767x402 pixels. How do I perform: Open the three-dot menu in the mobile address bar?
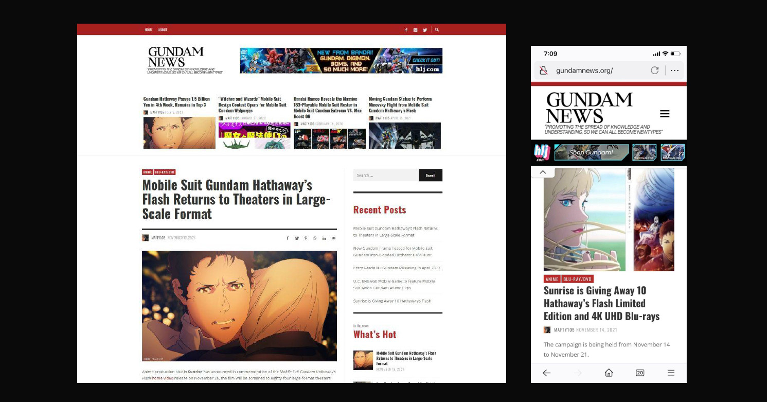[674, 71]
